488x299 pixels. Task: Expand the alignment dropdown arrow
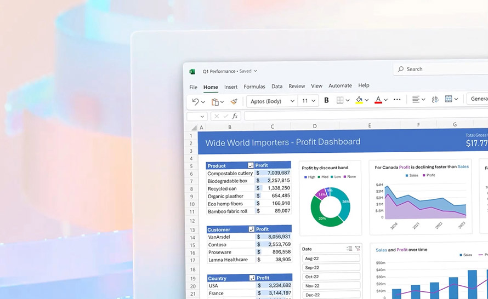click(x=423, y=100)
